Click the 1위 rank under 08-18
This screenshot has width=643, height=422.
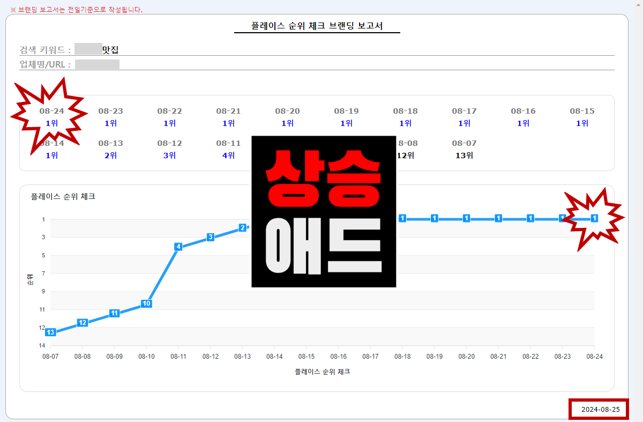coord(405,123)
